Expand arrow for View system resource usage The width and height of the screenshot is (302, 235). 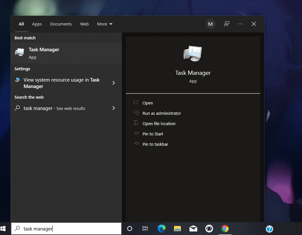tap(113, 83)
